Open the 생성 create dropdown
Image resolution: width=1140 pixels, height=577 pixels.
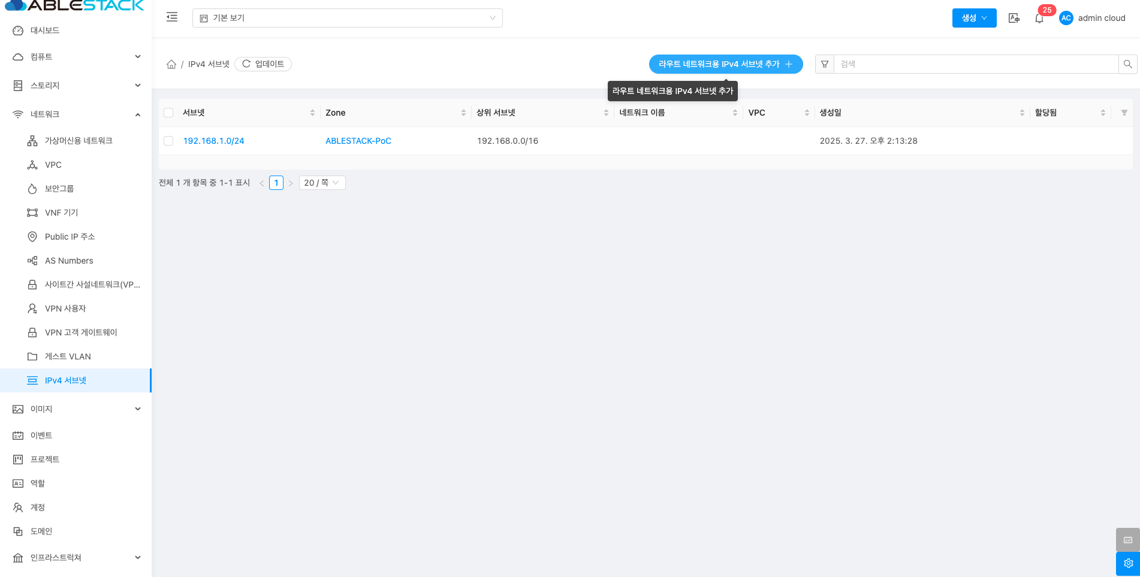974,18
